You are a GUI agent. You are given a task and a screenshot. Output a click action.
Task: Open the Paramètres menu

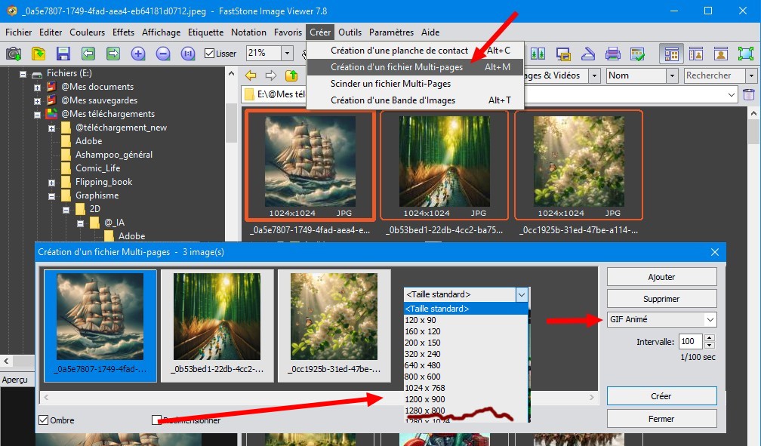(x=391, y=32)
